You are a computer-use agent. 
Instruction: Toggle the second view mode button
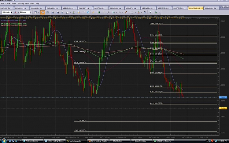coord(48,12)
